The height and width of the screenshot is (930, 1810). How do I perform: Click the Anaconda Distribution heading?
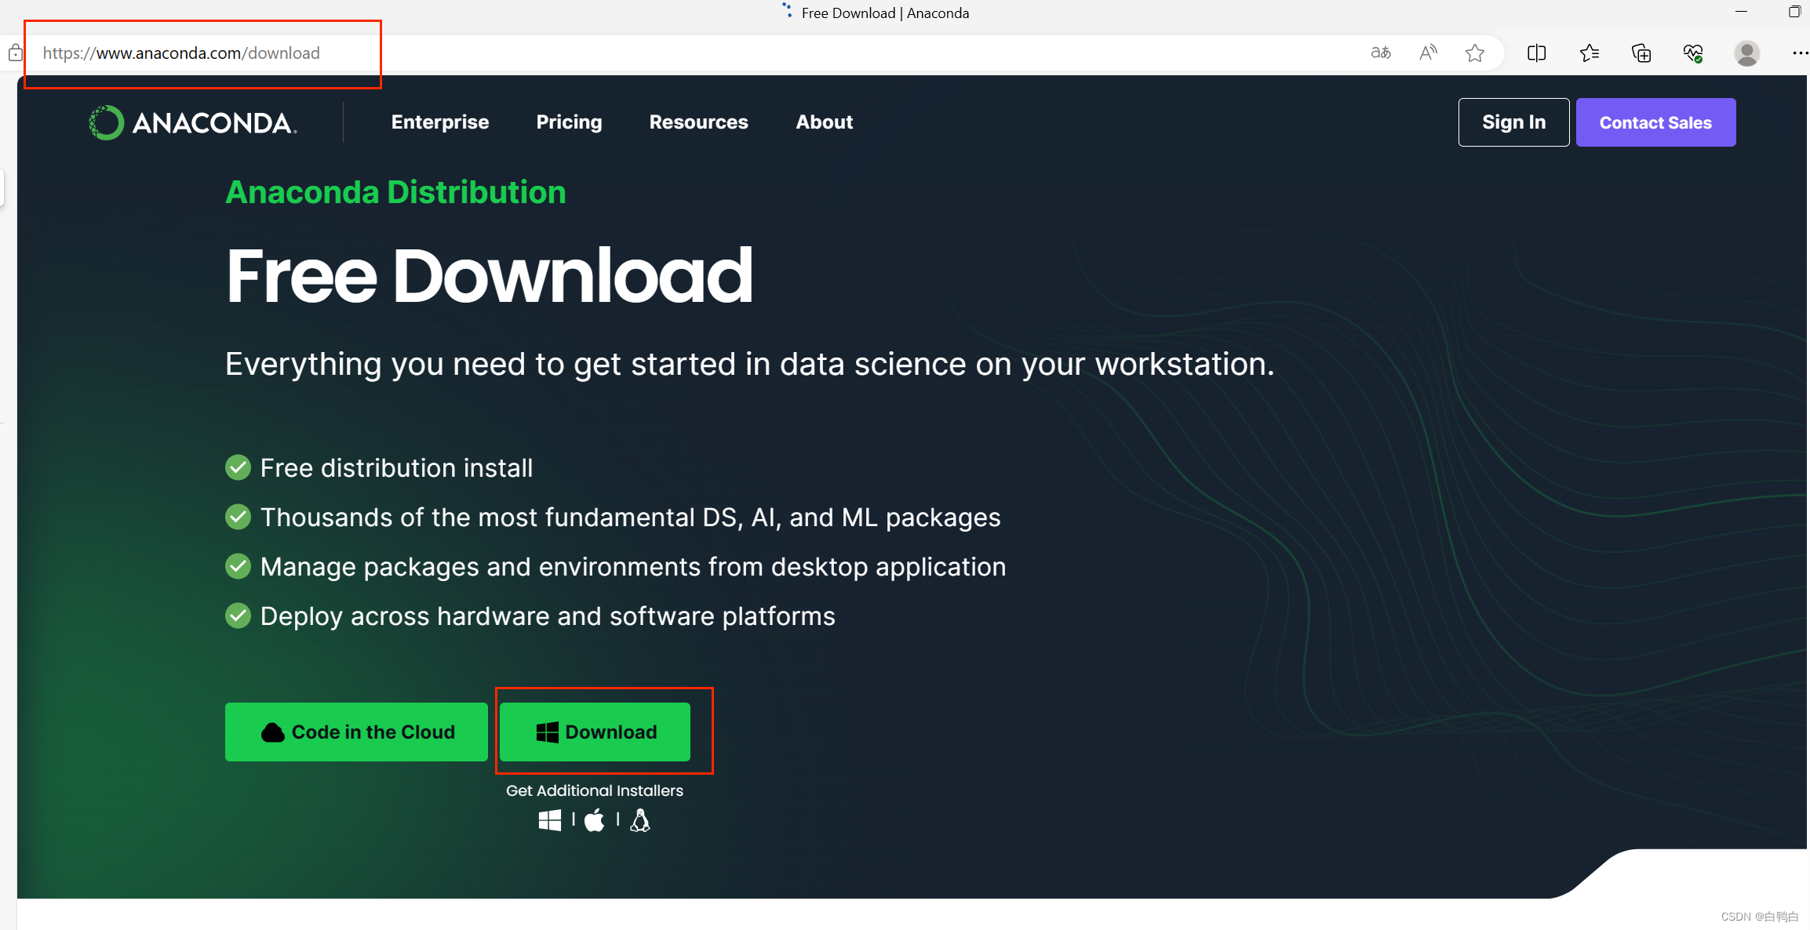(x=395, y=192)
